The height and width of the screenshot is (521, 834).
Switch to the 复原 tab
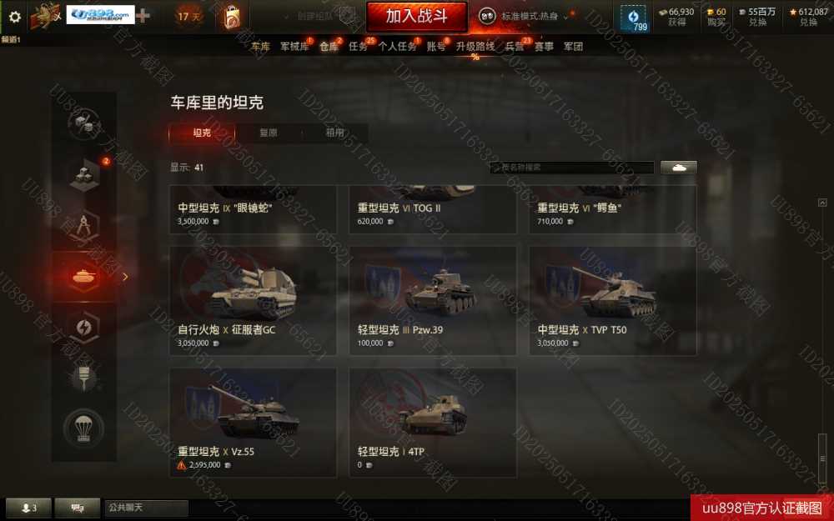point(268,133)
